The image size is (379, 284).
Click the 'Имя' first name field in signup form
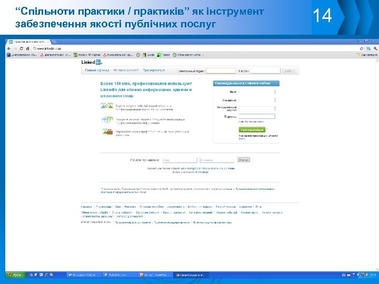tap(257, 92)
